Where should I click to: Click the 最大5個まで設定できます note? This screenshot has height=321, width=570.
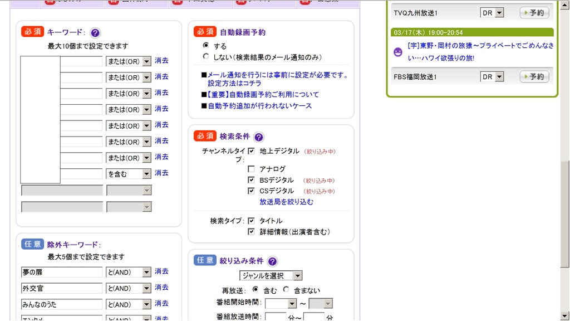coord(86,257)
